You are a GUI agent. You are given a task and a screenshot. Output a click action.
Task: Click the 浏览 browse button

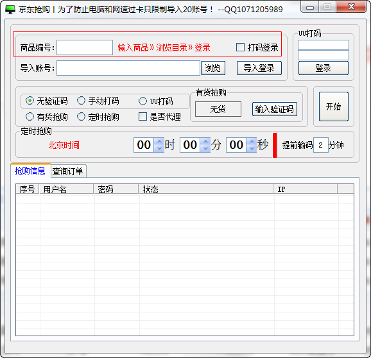tap(213, 68)
